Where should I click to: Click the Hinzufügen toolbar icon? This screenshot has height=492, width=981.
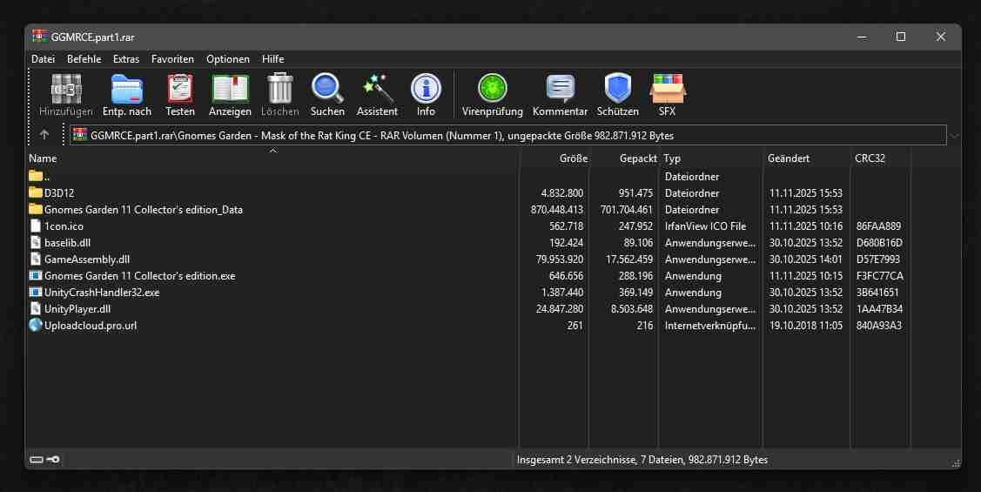65,89
